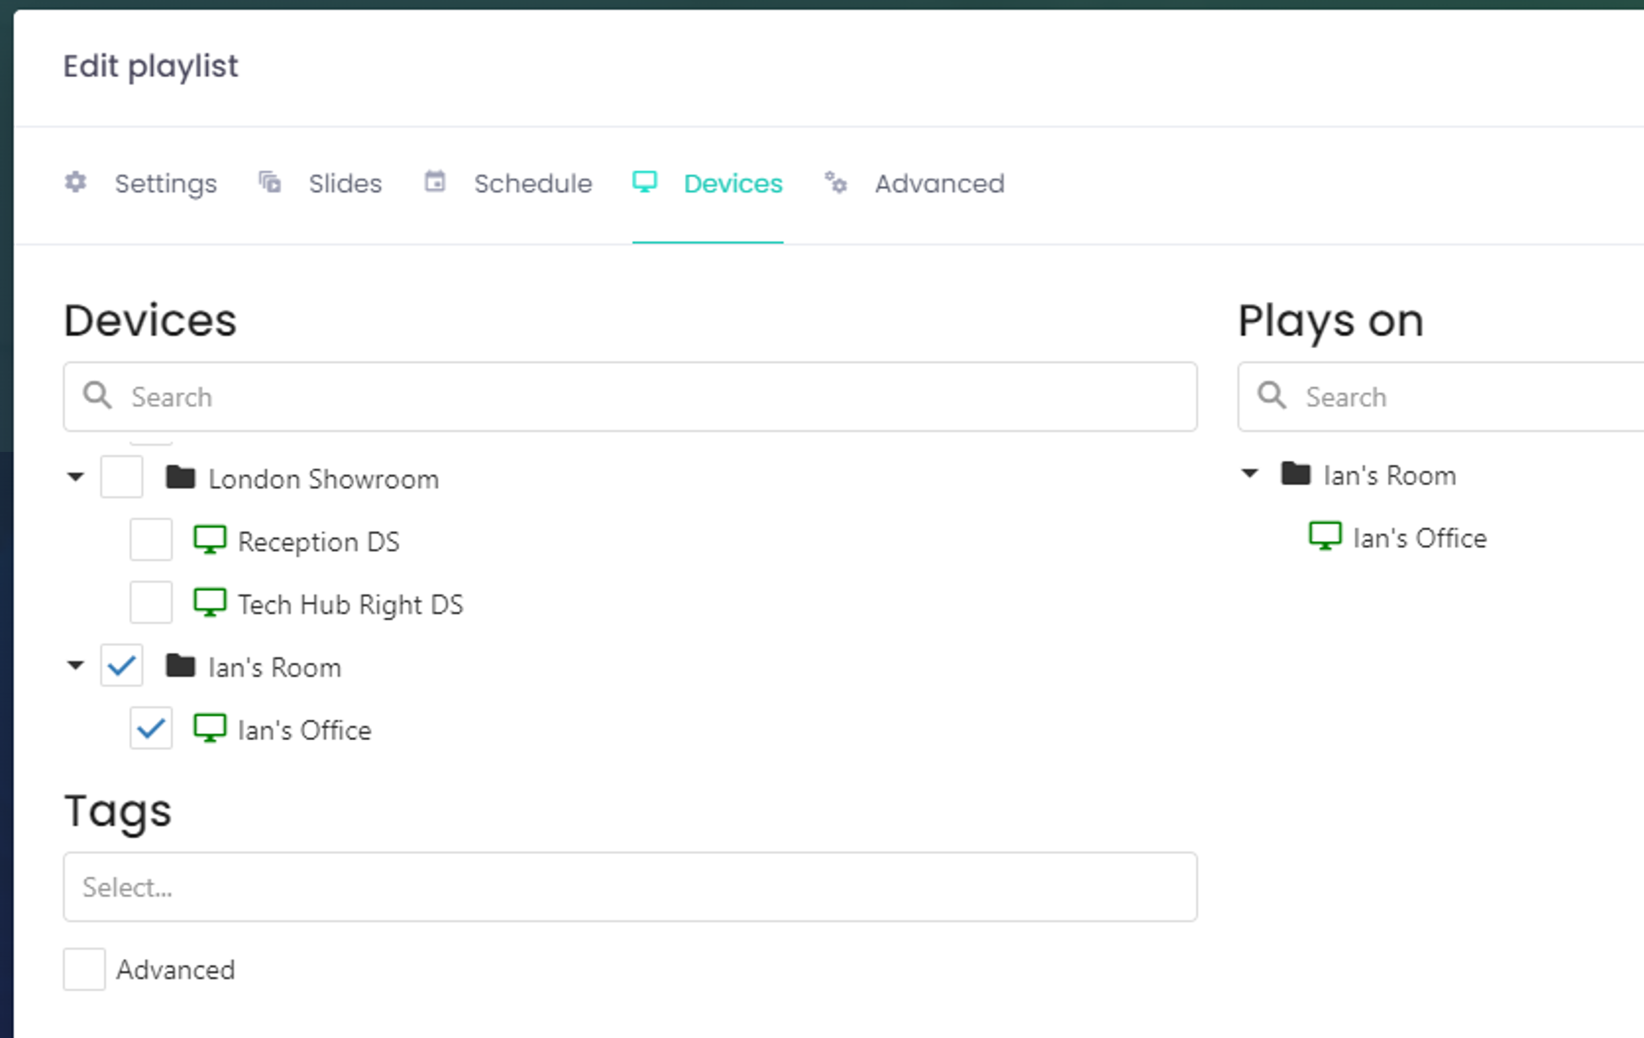The width and height of the screenshot is (1644, 1038).
Task: Select Ian's Room label in Devices
Action: pos(274,667)
